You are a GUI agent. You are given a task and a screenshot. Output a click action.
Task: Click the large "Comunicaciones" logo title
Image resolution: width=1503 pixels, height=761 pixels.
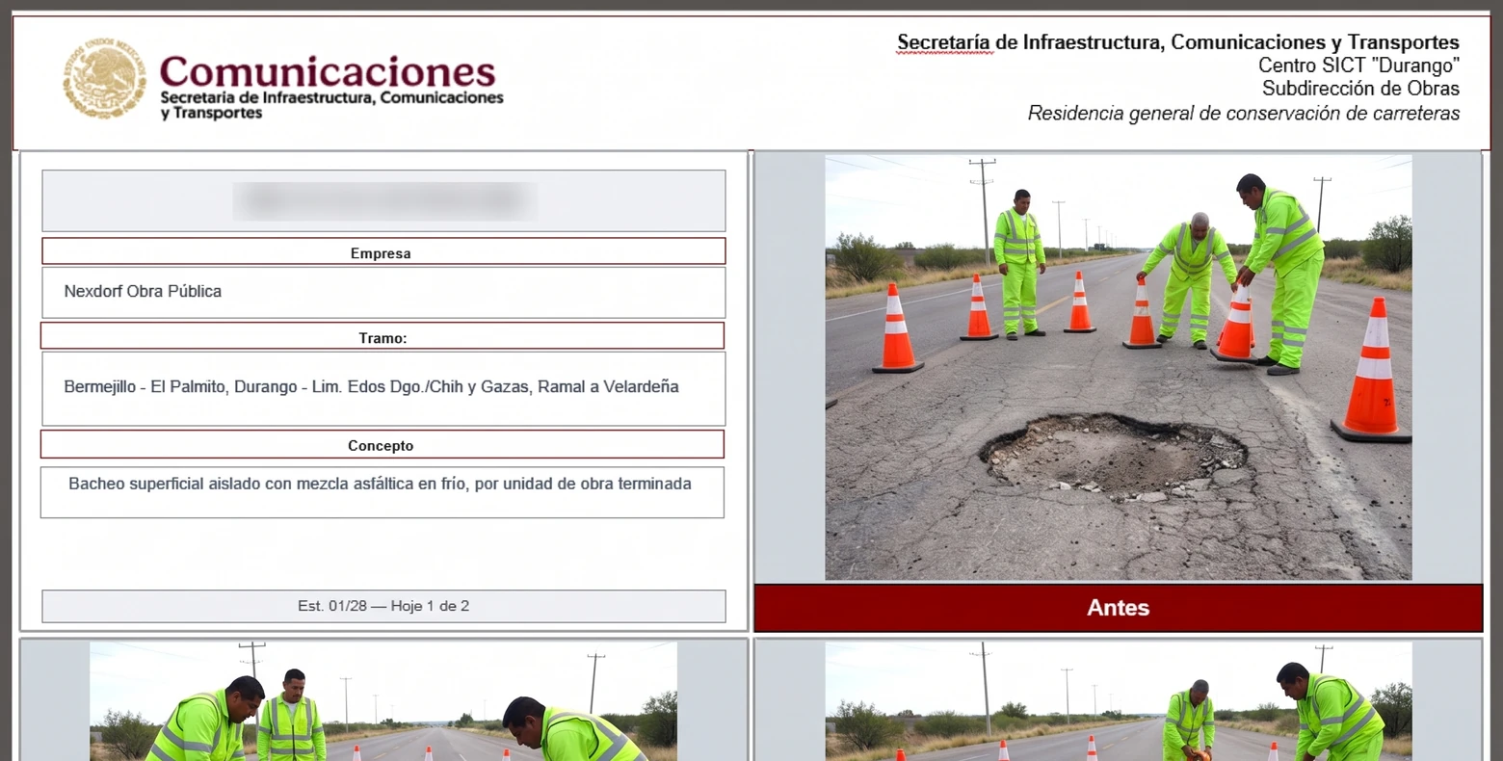(328, 71)
